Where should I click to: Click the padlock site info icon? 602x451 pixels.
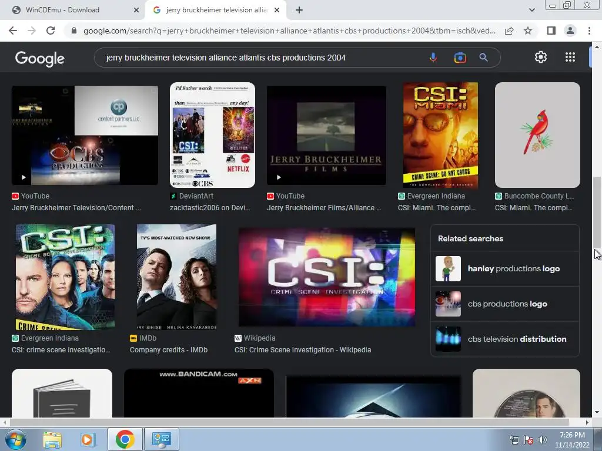[74, 31]
